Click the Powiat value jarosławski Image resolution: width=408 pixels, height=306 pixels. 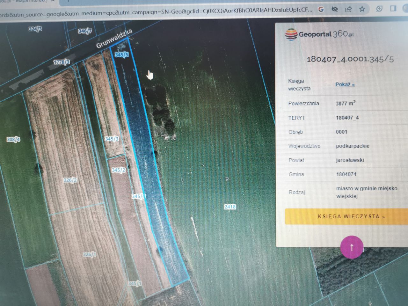[350, 160]
